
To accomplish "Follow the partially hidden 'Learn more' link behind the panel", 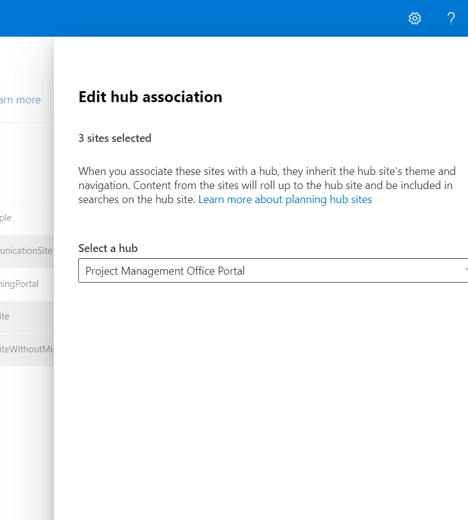I will click(x=20, y=100).
